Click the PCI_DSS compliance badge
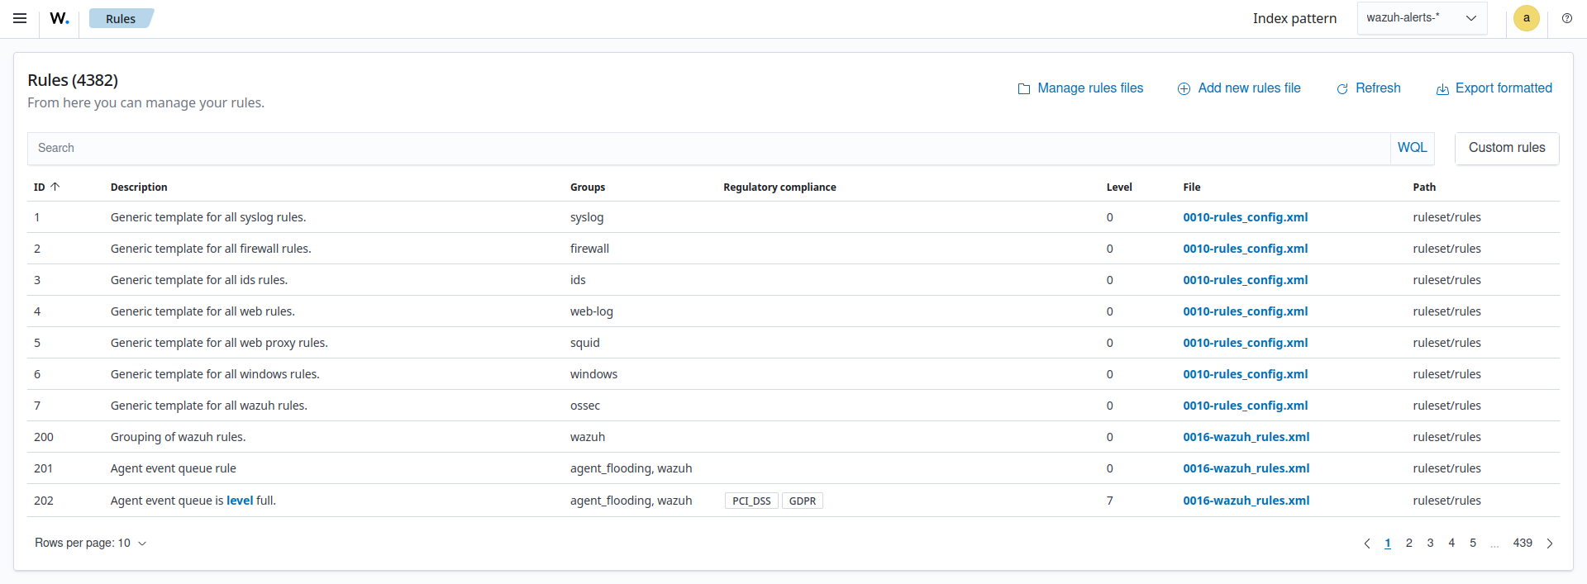 (751, 501)
